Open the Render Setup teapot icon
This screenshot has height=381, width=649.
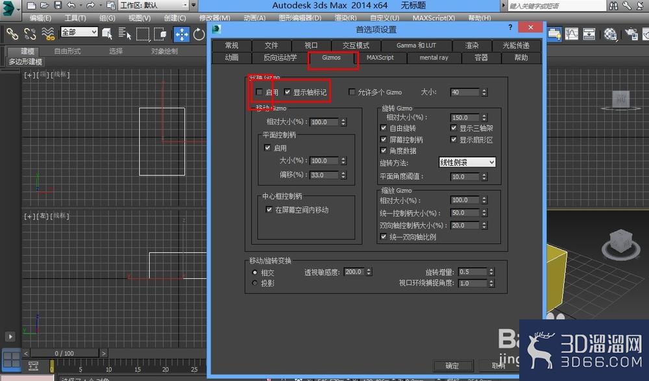click(x=631, y=34)
